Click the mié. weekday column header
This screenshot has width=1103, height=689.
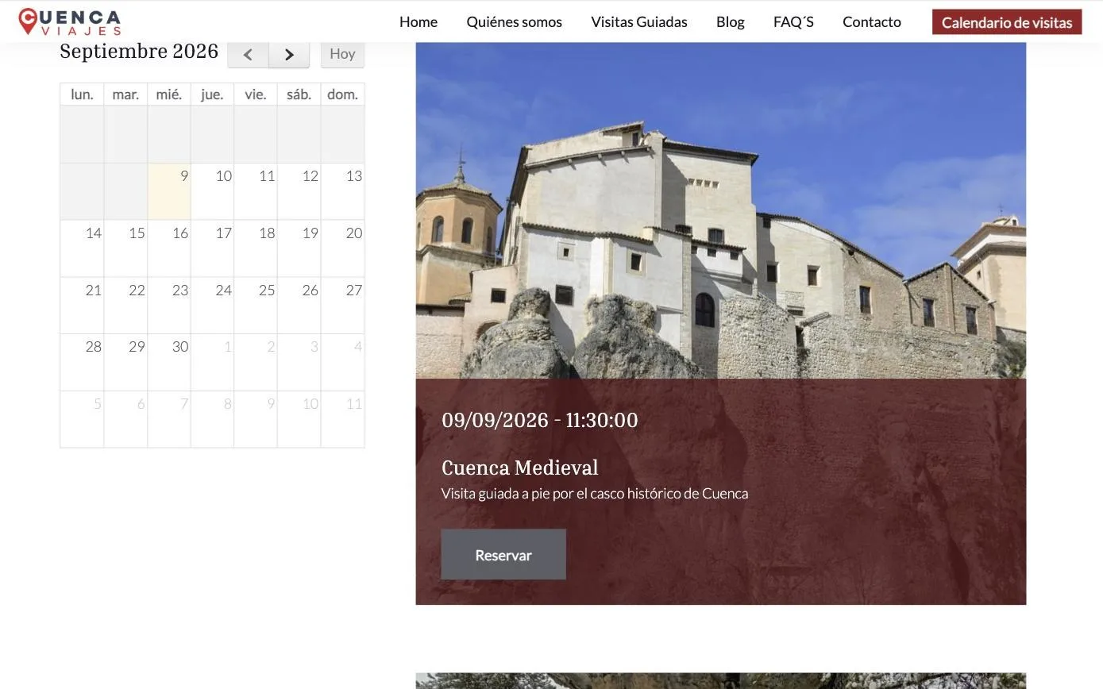(x=169, y=94)
